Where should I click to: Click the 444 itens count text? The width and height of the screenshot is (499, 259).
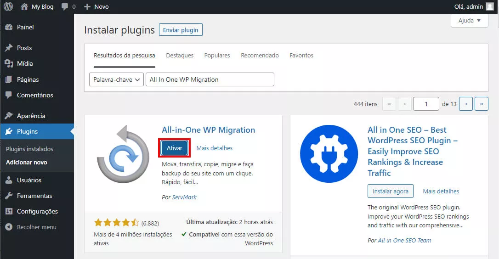click(x=365, y=104)
